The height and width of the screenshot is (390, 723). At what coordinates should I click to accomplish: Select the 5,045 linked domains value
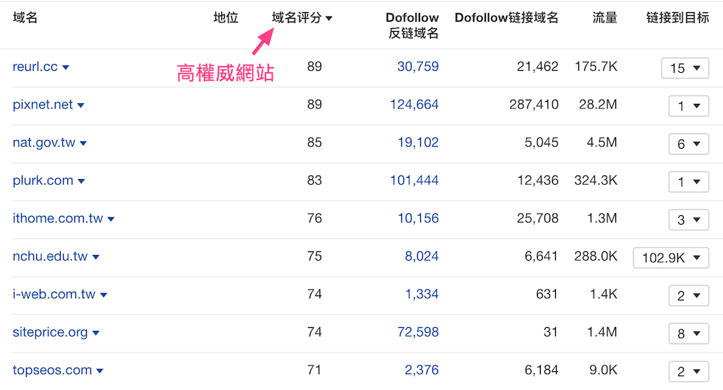[x=542, y=142]
